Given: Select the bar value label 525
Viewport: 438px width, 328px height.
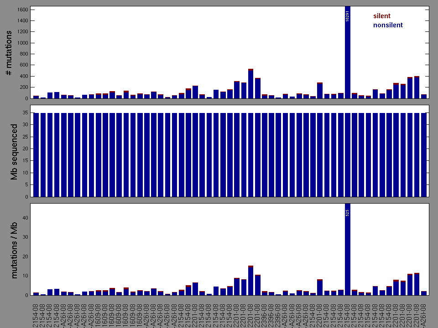Looking at the screenshot, I should pos(348,212).
